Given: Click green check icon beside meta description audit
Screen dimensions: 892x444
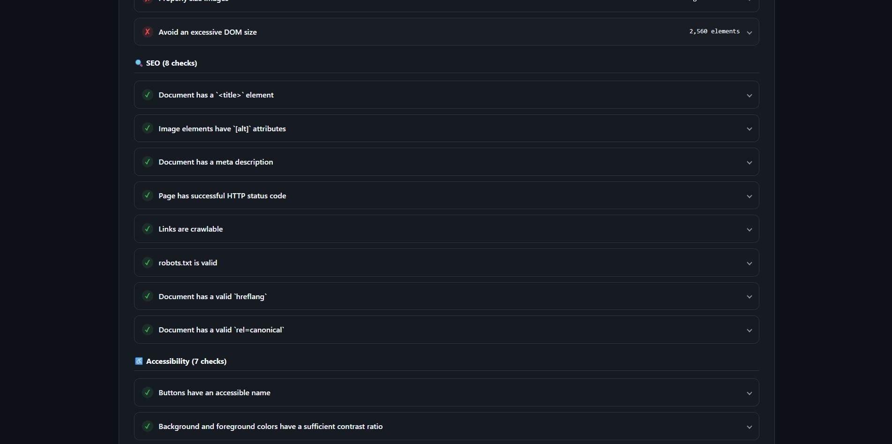Looking at the screenshot, I should 147,162.
